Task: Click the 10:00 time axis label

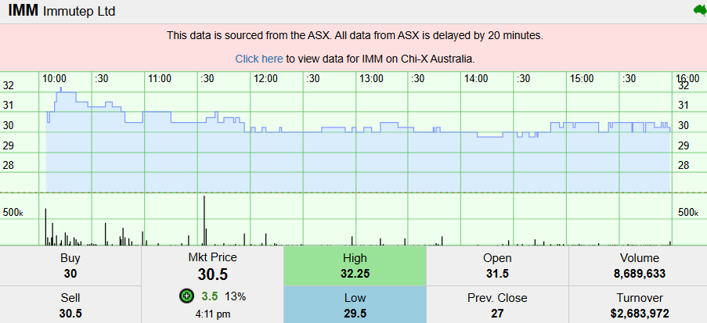Action: click(54, 78)
